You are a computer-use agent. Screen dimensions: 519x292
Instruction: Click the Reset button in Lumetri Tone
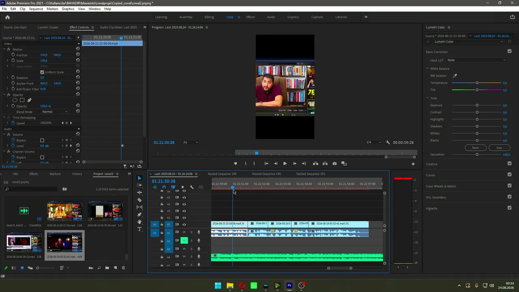475,148
